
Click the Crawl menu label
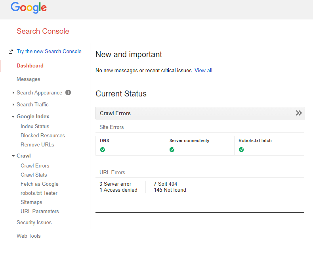click(23, 156)
